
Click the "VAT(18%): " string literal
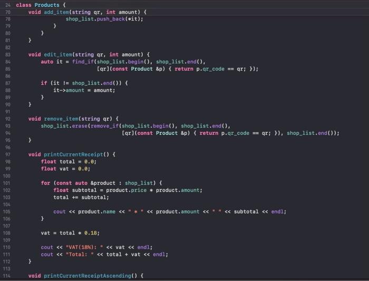tap(84, 247)
